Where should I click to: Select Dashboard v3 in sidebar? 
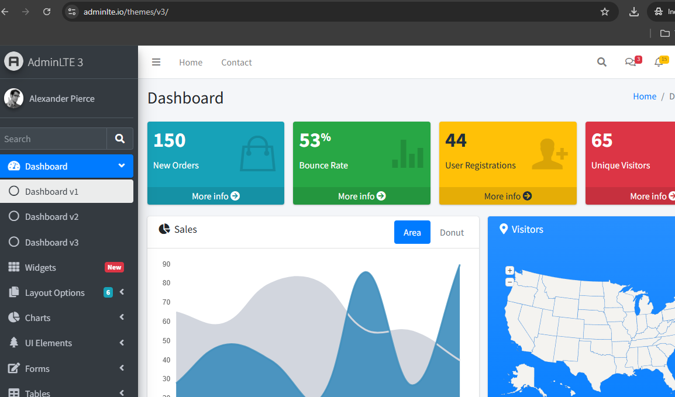click(51, 243)
